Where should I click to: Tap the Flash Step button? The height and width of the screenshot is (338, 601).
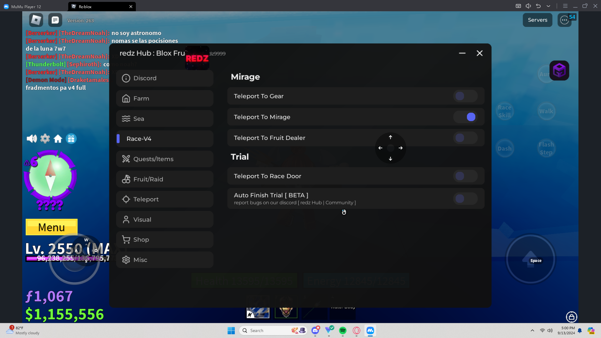[x=546, y=149]
